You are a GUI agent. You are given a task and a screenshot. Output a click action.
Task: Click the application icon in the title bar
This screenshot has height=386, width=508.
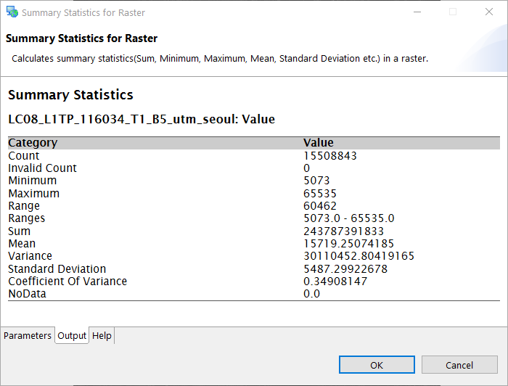(x=12, y=12)
